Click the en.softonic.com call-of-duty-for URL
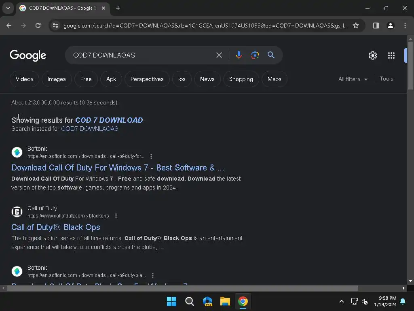Screen dimensions: 414x311 tap(86, 156)
